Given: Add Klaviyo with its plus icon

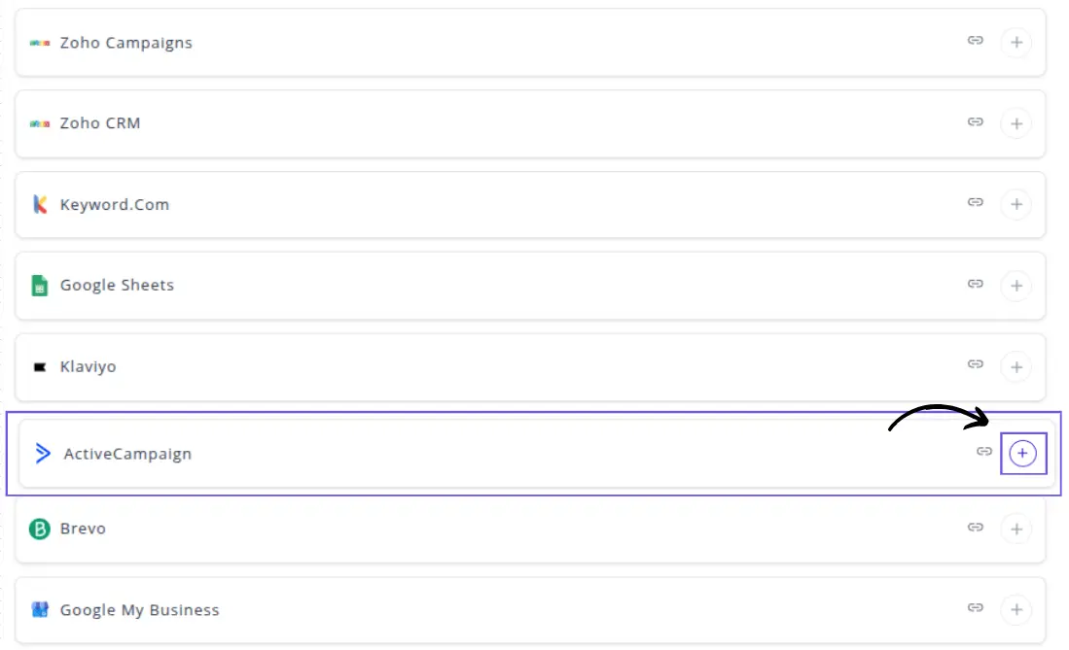Looking at the screenshot, I should pos(1016,367).
